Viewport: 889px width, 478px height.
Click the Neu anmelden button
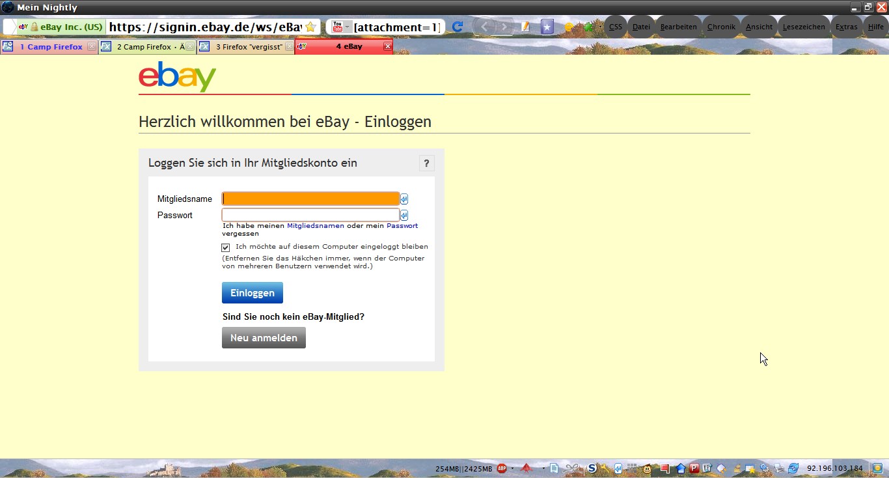click(x=264, y=338)
